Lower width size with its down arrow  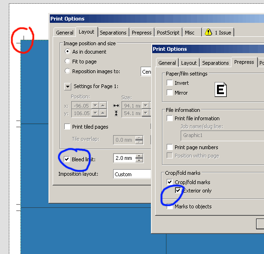pyautogui.click(x=146, y=105)
